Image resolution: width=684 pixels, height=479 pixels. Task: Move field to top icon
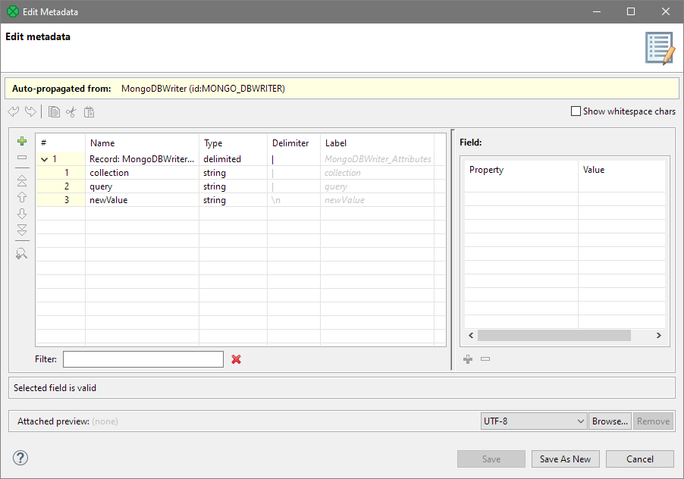22,180
